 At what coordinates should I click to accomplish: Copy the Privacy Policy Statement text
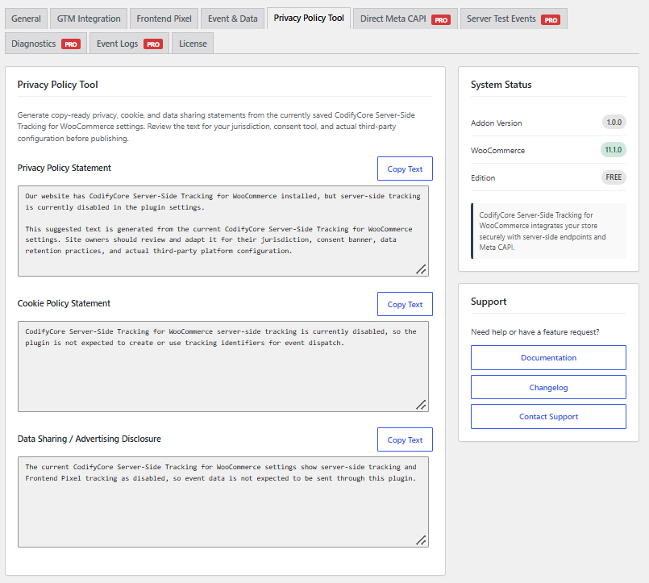(x=405, y=169)
